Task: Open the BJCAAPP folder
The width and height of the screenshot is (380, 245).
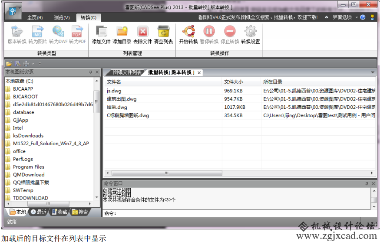Action: 23,89
